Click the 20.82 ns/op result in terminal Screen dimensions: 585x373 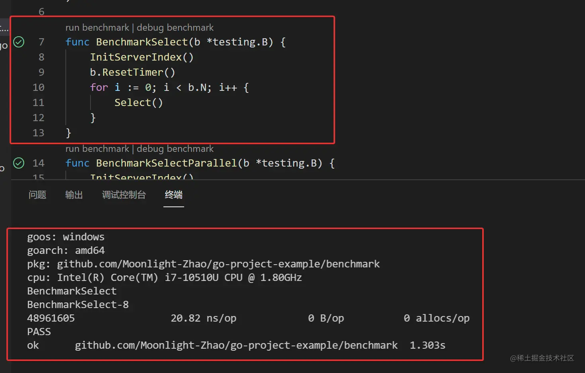pyautogui.click(x=203, y=318)
